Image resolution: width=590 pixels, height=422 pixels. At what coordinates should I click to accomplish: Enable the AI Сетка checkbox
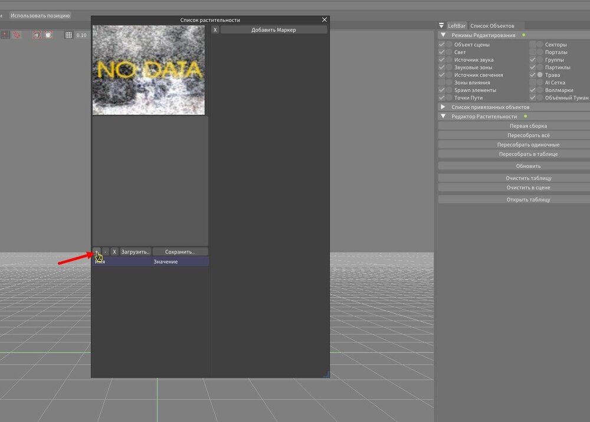(x=533, y=83)
